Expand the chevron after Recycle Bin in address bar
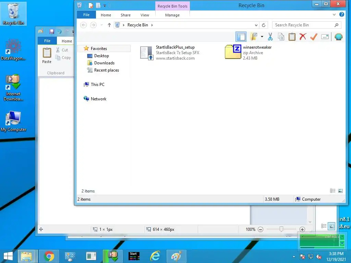Viewport: 351px width, 263px height. click(x=152, y=25)
